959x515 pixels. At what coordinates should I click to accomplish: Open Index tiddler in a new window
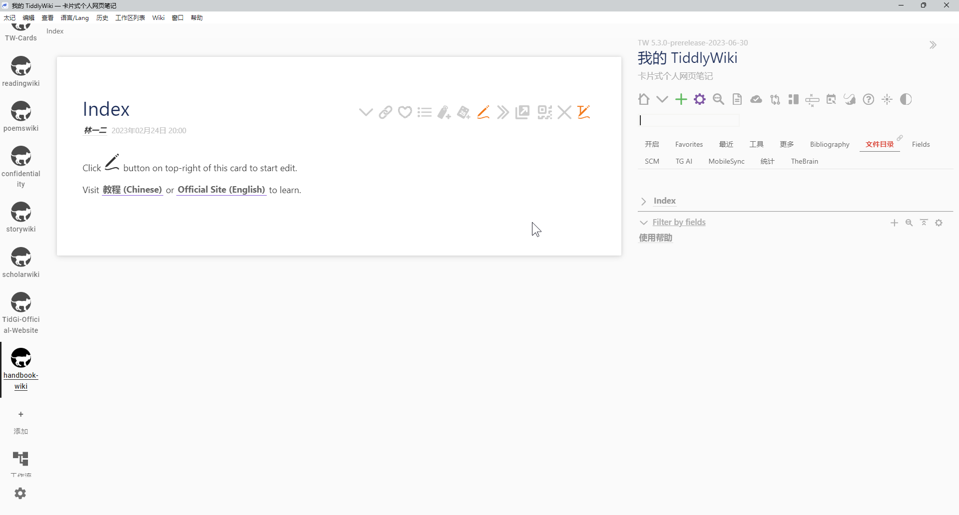(x=522, y=112)
